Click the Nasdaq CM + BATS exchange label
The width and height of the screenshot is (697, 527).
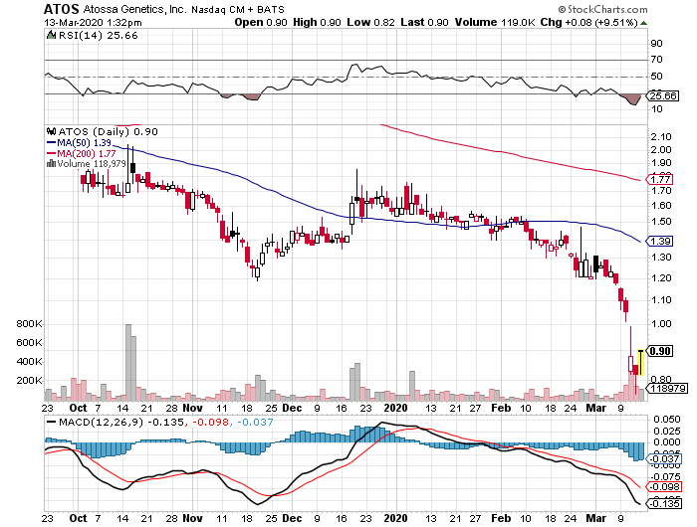tap(238, 9)
